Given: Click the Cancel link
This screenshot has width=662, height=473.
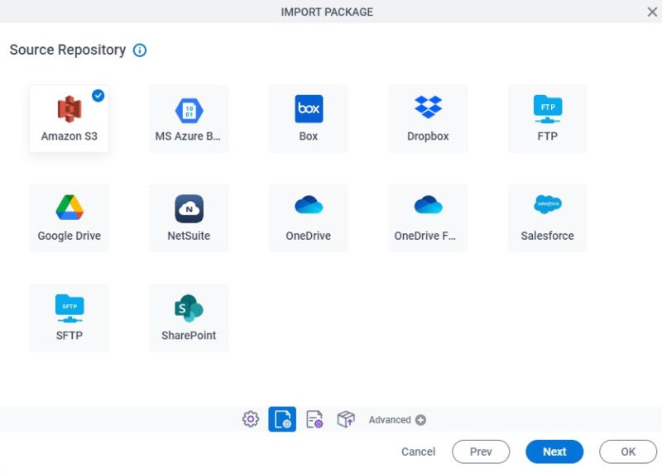Looking at the screenshot, I should click(418, 451).
